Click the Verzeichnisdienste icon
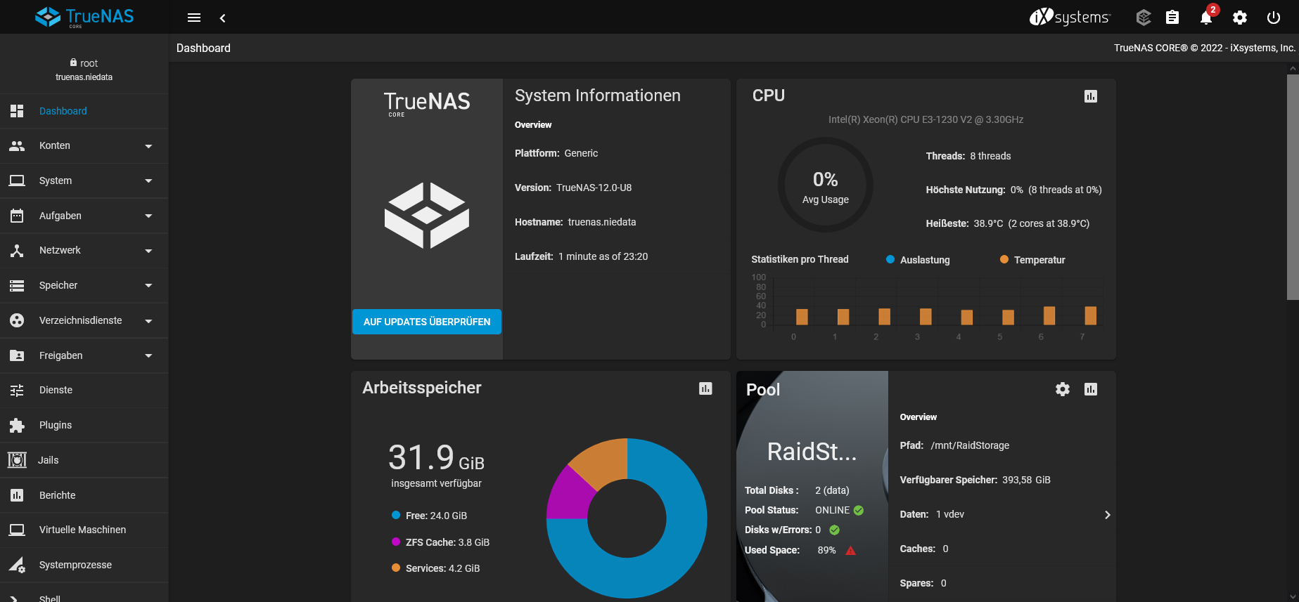The width and height of the screenshot is (1299, 602). pos(17,320)
